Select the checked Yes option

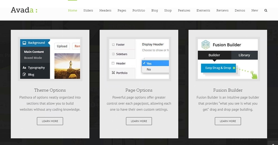tap(155, 63)
